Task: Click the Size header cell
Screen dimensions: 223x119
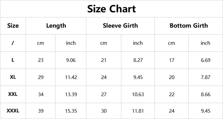Action: click(x=13, y=26)
